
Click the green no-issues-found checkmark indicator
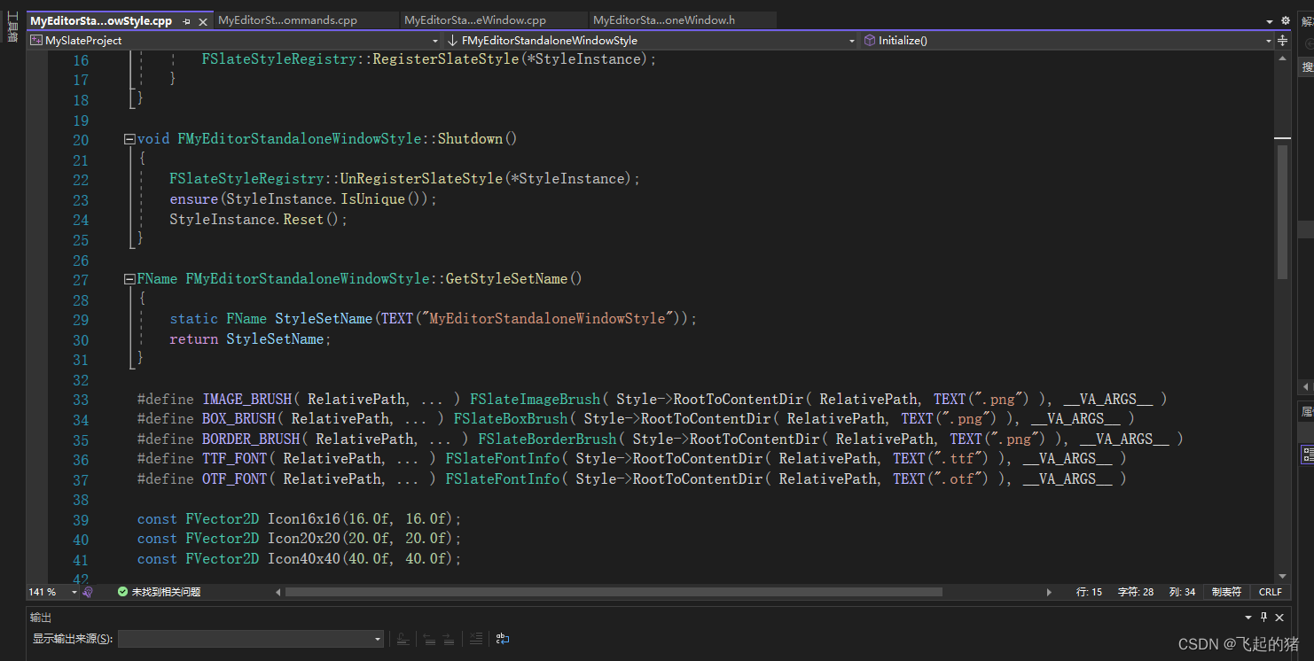click(x=122, y=592)
